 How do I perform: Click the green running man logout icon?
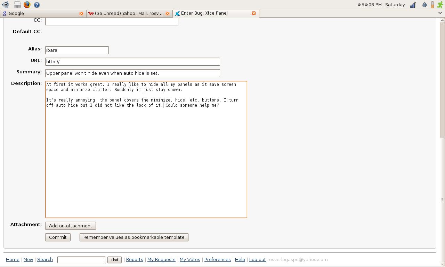click(x=440, y=5)
